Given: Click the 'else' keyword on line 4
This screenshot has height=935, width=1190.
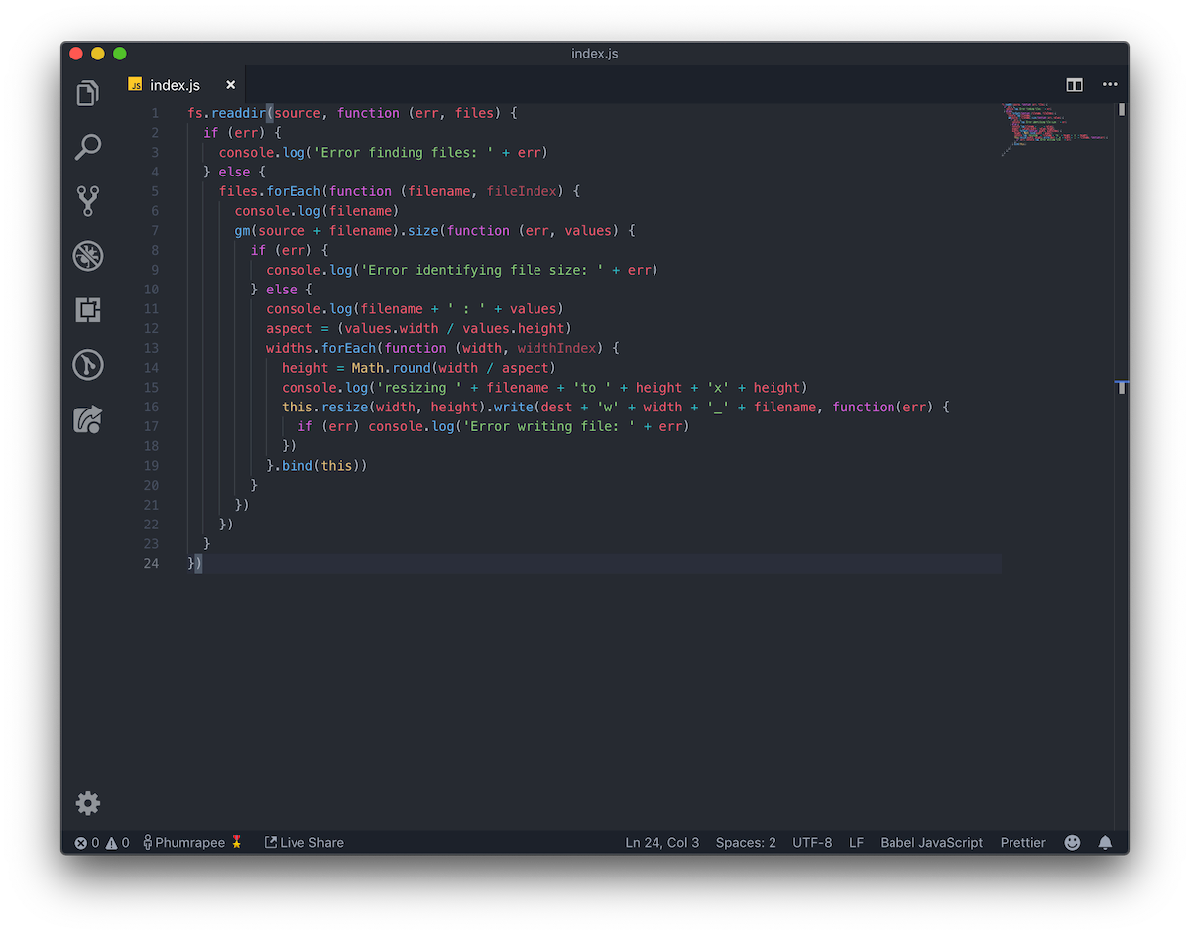Looking at the screenshot, I should click(x=235, y=173).
